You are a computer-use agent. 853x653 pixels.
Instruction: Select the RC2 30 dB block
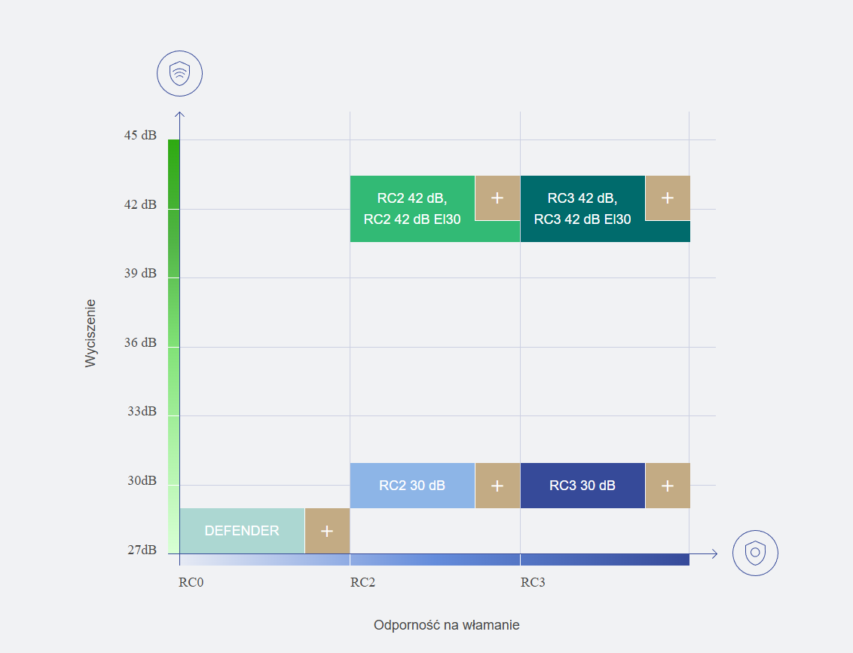412,486
